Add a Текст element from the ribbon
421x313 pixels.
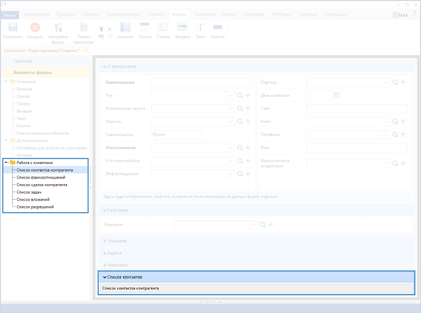(x=200, y=28)
